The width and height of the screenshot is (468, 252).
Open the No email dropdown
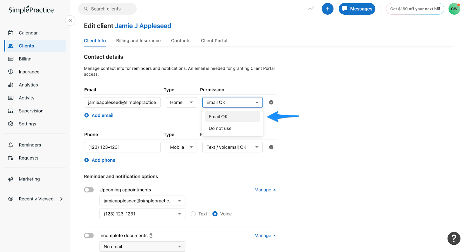142,247
